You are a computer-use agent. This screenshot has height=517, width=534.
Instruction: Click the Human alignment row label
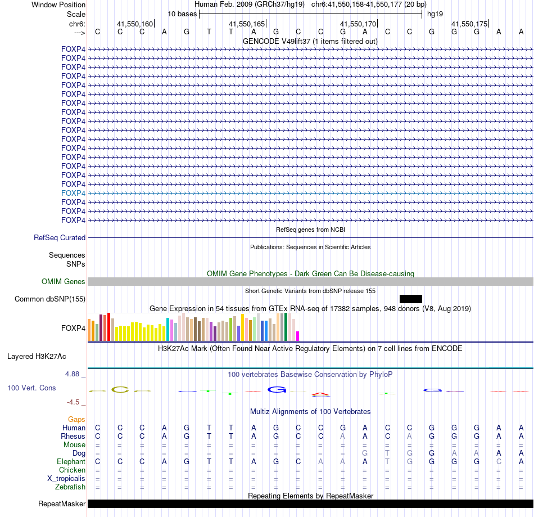[x=74, y=428]
